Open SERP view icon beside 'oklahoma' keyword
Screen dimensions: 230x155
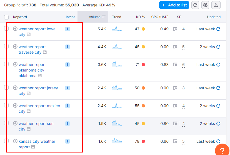point(40,76)
